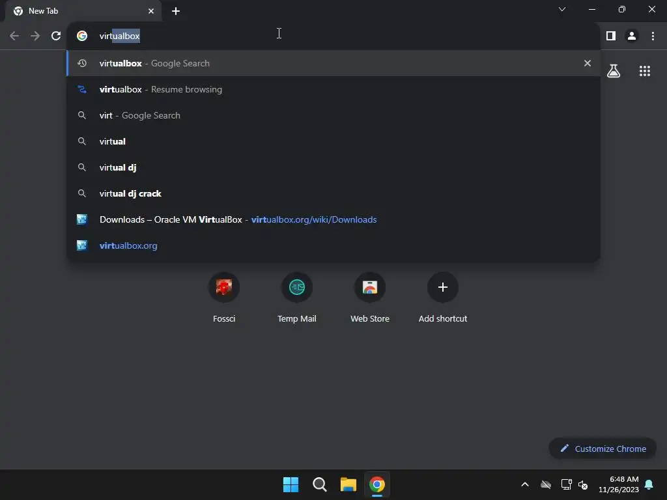Click the browser forward arrow
Image resolution: width=667 pixels, height=500 pixels.
[35, 36]
